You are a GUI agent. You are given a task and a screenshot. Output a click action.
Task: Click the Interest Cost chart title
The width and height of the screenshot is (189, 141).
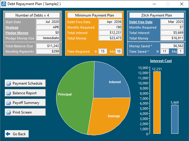(x=161, y=61)
